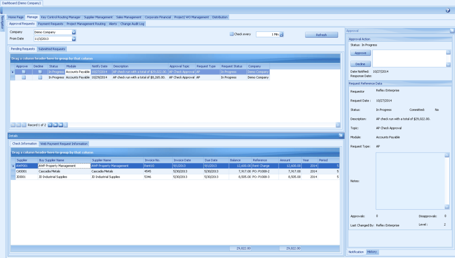Sort by Approval Topic column header
The width and height of the screenshot is (455, 258).
tap(182, 66)
